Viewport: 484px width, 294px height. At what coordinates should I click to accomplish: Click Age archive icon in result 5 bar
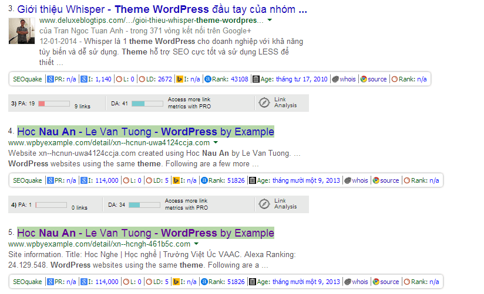253,282
